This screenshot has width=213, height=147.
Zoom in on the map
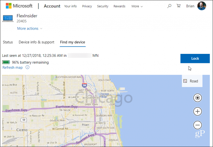tap(197, 112)
